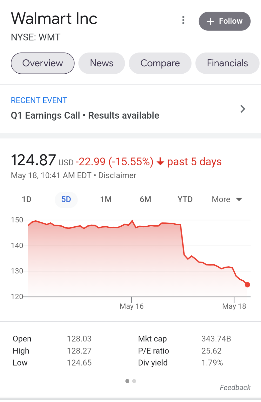This screenshot has height=402, width=261.
Task: Open the Feedback link
Action: [x=235, y=387]
